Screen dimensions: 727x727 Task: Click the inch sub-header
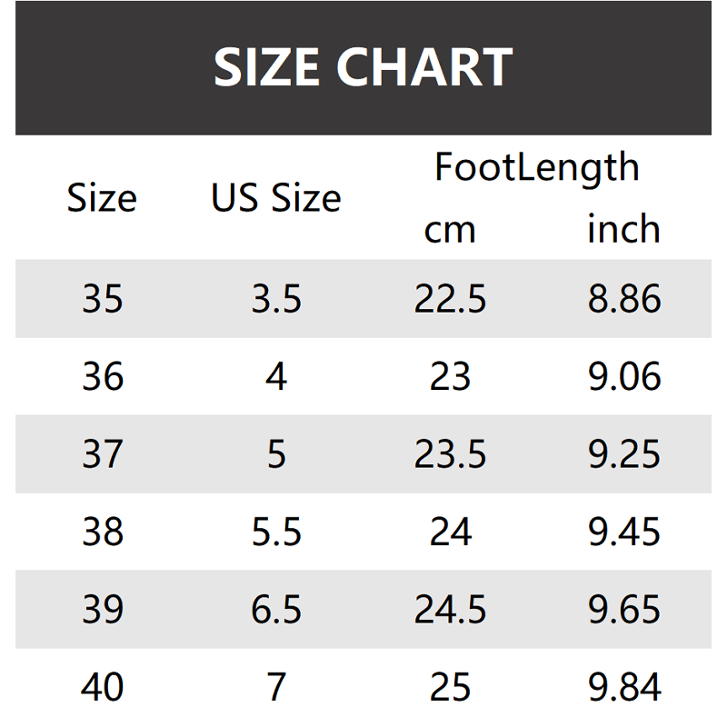(x=623, y=229)
